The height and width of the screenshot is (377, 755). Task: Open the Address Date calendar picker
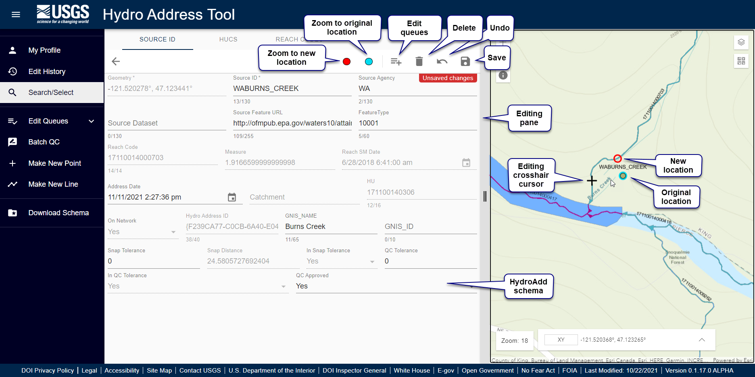(232, 197)
